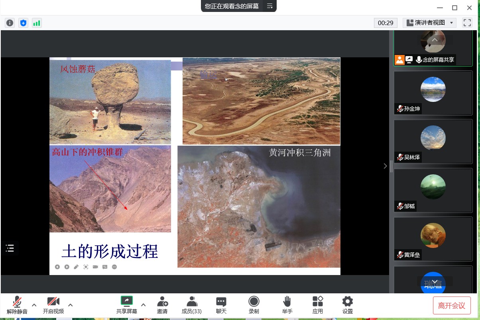Open the 聊天 chat panel
Viewport: 480px width, 320px height.
coord(221,305)
